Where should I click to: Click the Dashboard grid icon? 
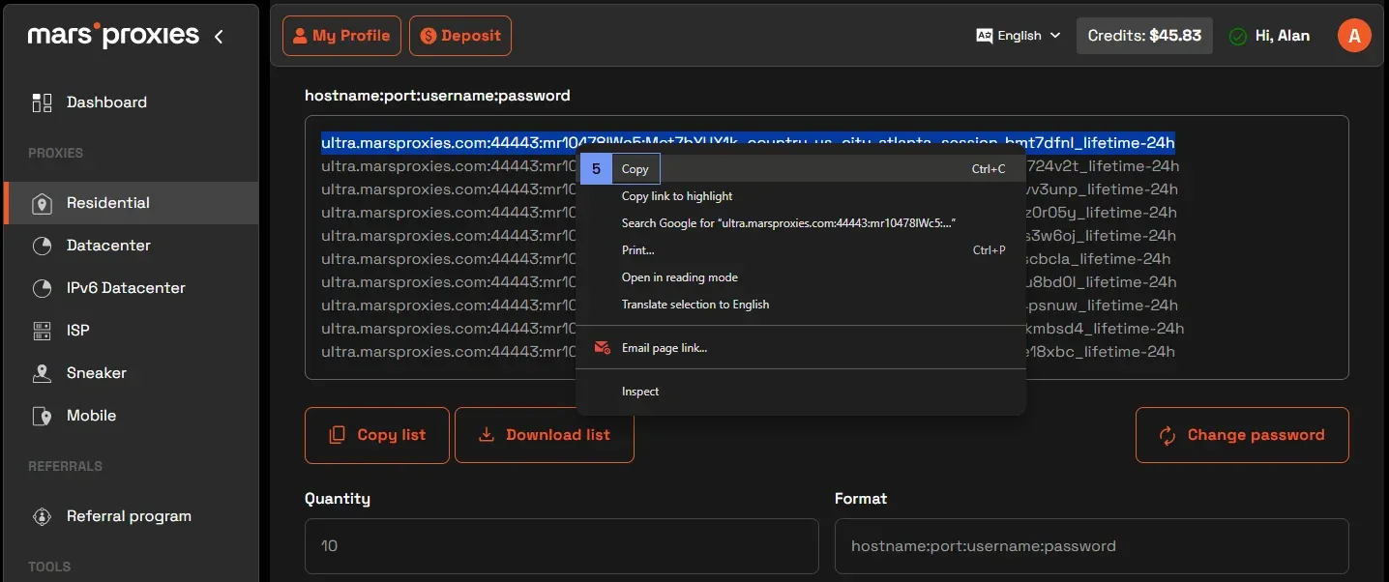point(42,102)
